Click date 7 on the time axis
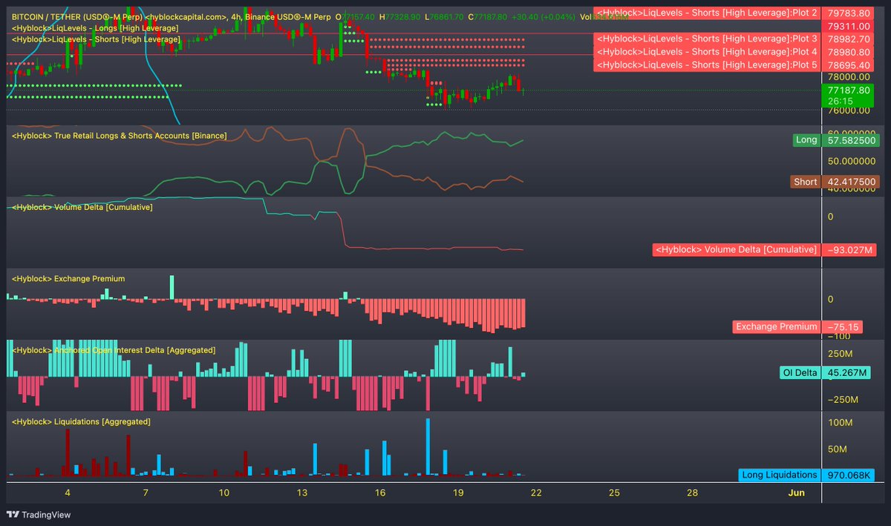Viewport: 891px width, 526px height. click(146, 493)
